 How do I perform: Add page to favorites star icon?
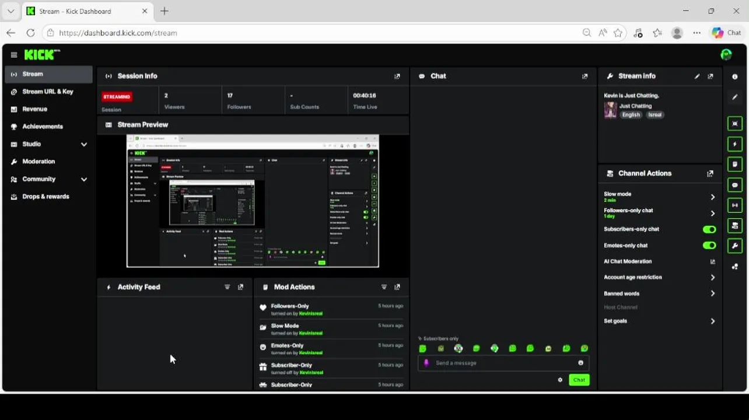point(618,33)
